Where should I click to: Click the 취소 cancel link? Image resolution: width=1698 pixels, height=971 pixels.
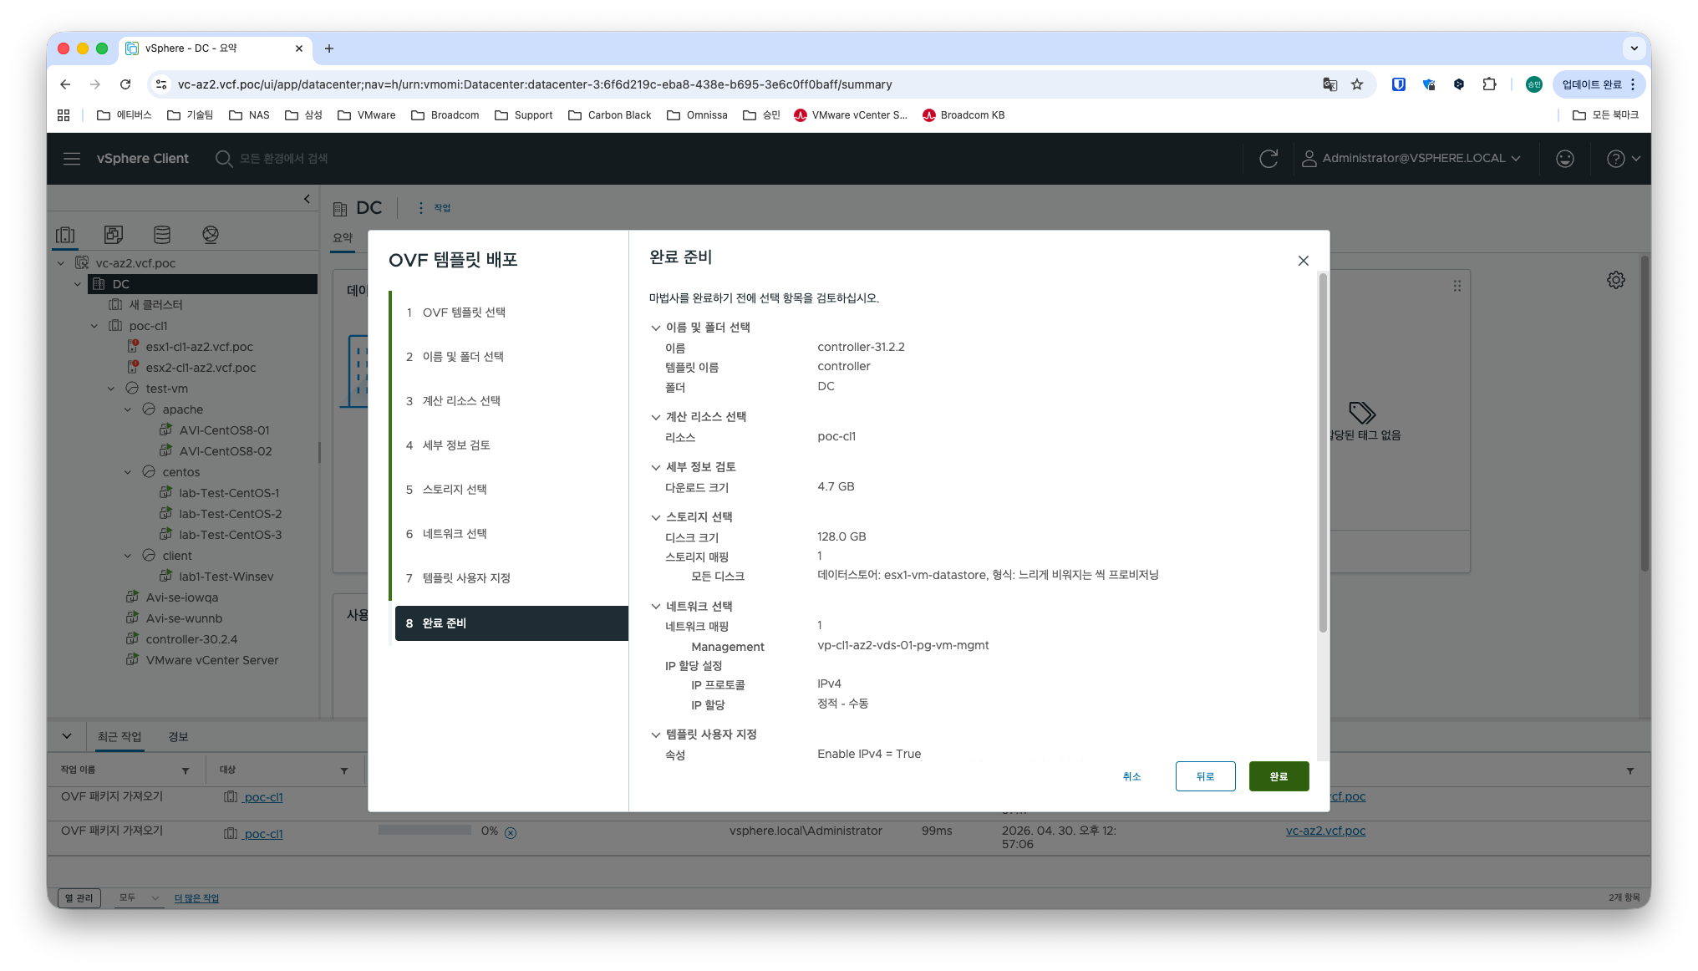click(x=1131, y=776)
